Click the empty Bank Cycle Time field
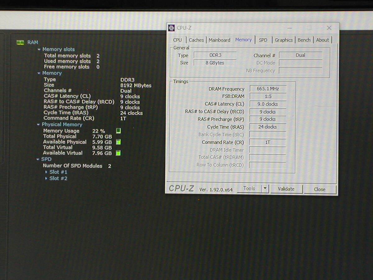The width and height of the screenshot is (373, 280). click(x=268, y=135)
